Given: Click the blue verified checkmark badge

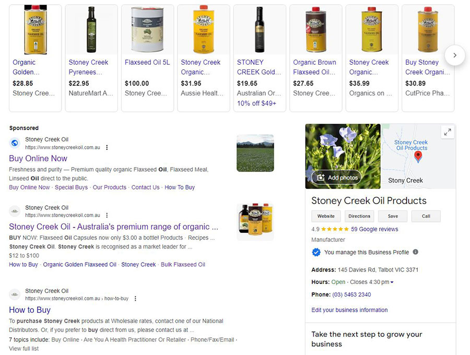Looking at the screenshot, I should click(x=315, y=252).
